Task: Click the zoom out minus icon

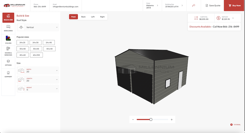Action: coord(133,120)
